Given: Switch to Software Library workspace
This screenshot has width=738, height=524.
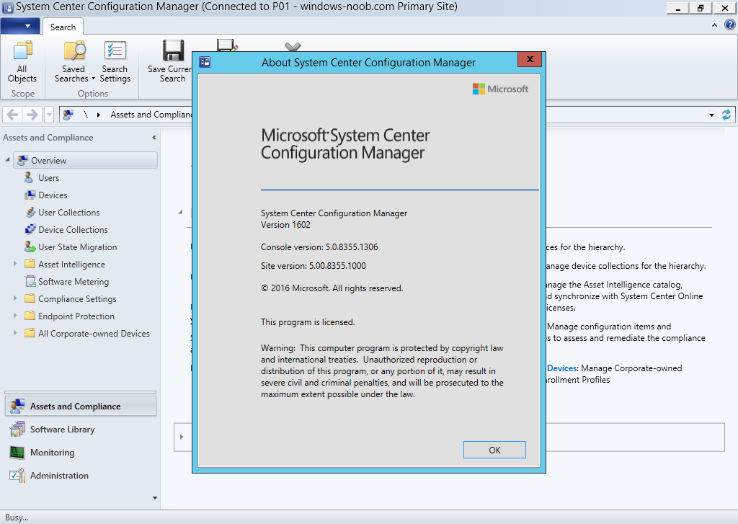Looking at the screenshot, I should coord(81,430).
